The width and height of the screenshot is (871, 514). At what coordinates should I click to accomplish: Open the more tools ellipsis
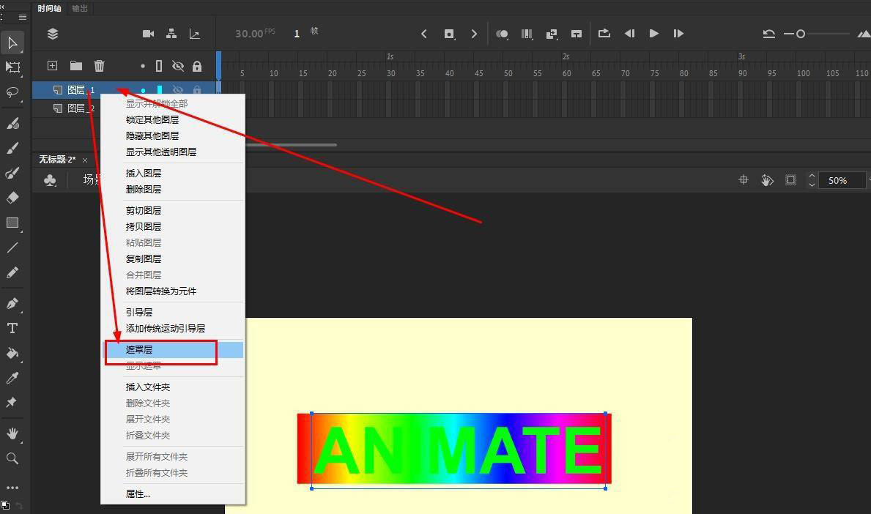[x=12, y=488]
